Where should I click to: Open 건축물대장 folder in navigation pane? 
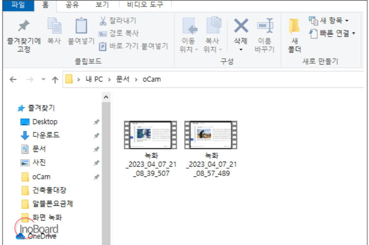click(44, 190)
